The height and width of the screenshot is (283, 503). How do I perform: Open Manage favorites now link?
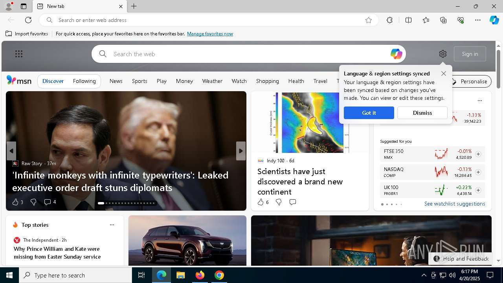coord(210,34)
